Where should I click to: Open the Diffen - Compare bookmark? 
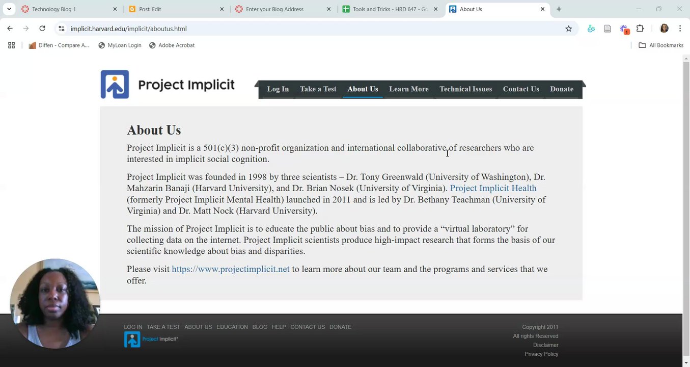(59, 45)
